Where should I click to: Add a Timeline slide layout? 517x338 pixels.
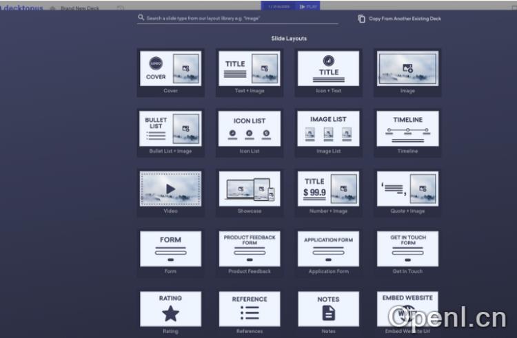click(407, 129)
